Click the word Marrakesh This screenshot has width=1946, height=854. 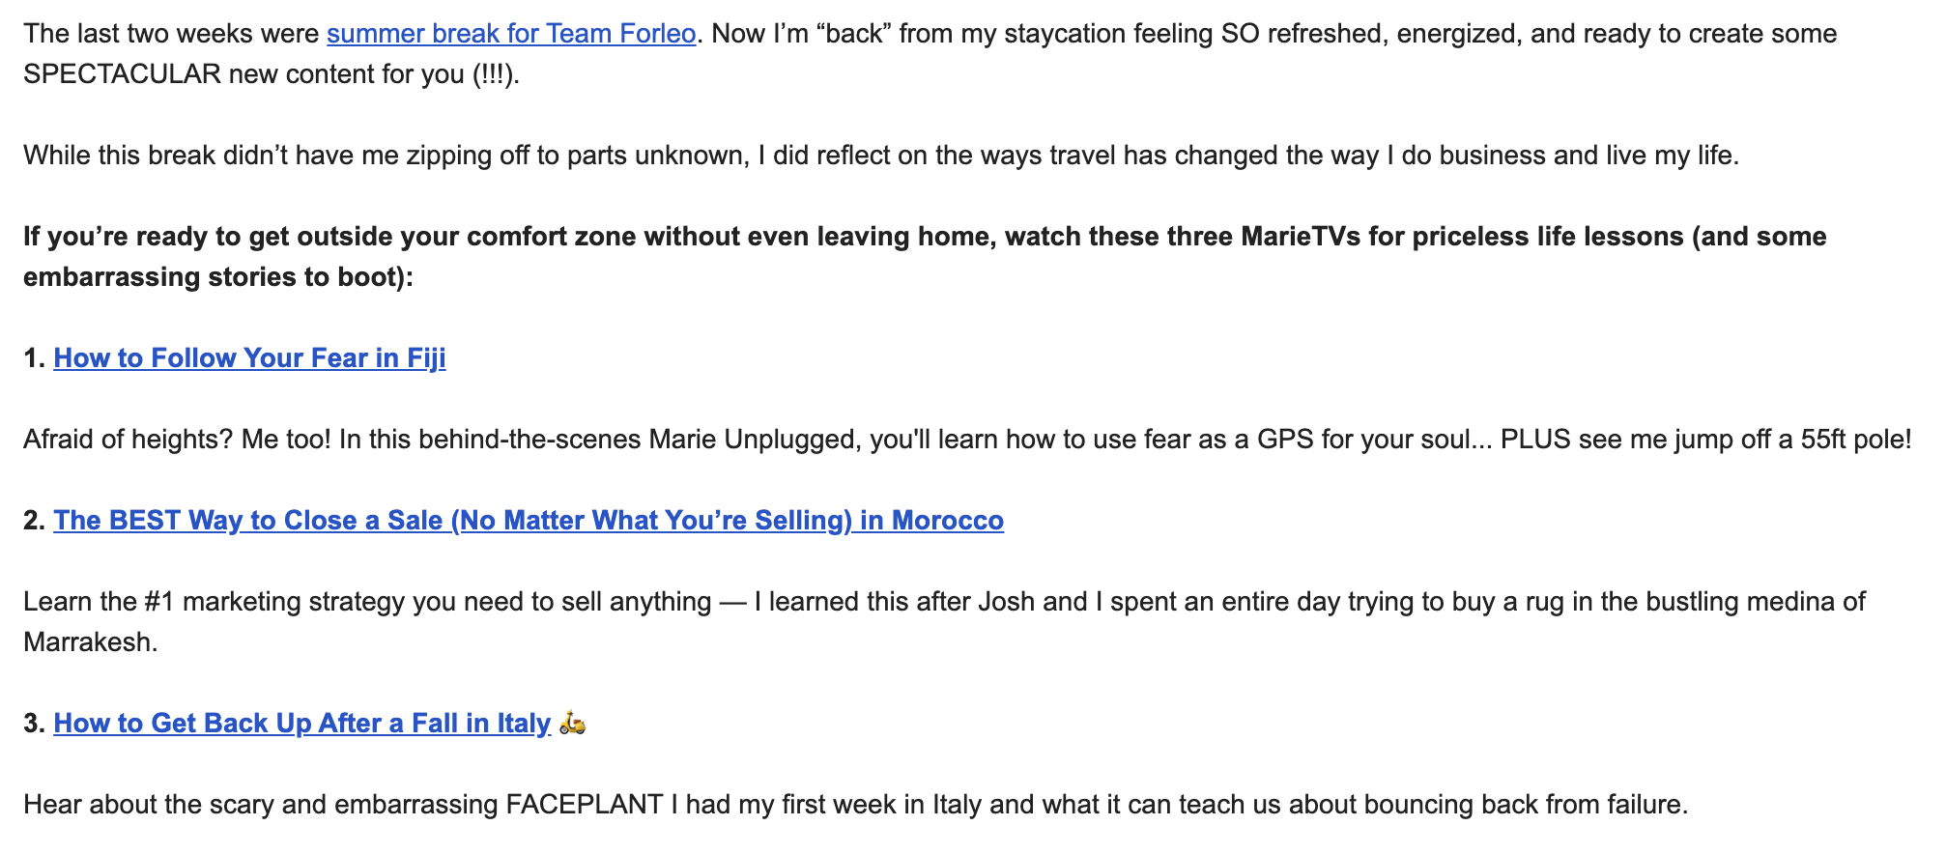[x=89, y=642]
